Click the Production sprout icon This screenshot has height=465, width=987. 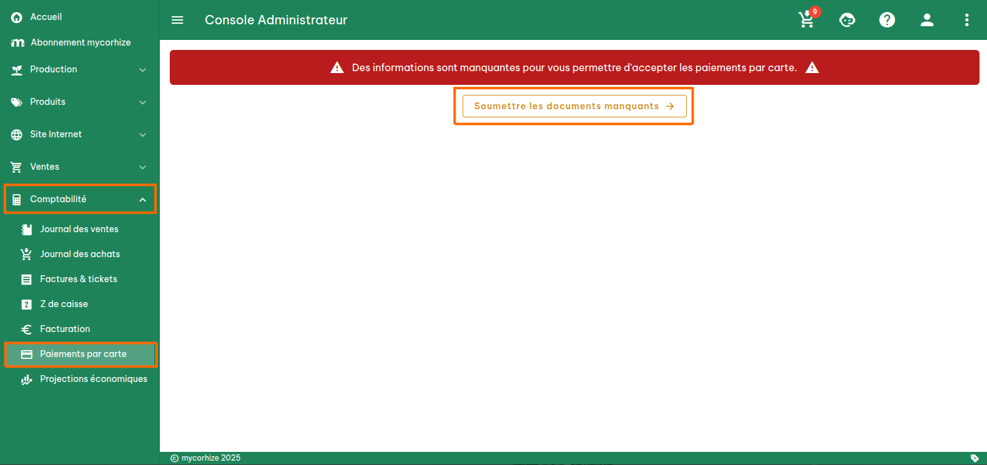pyautogui.click(x=17, y=70)
